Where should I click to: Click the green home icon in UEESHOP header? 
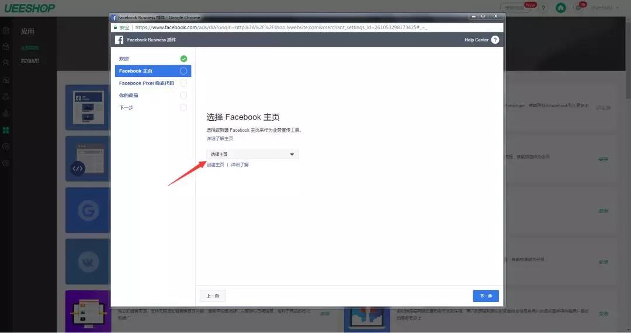(560, 8)
